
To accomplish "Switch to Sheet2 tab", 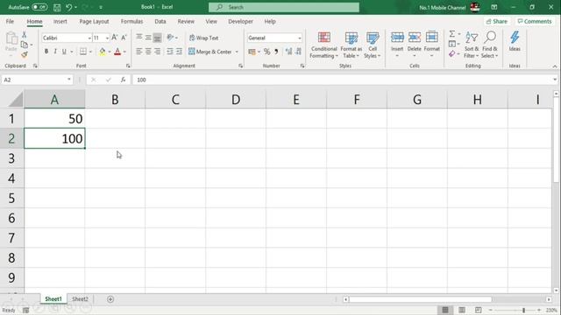I will 80,299.
